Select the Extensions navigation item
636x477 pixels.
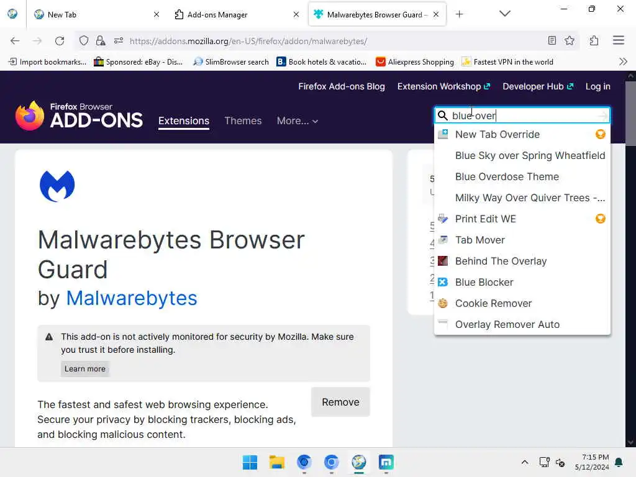point(184,121)
